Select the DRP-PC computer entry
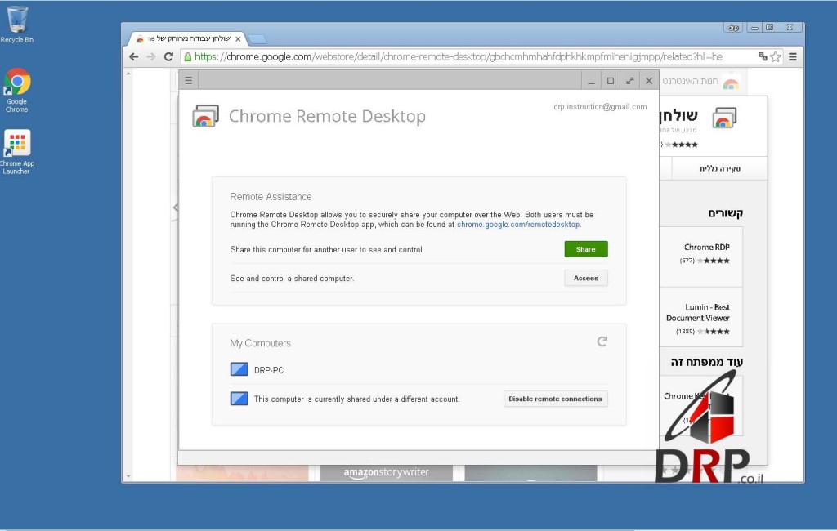The width and height of the screenshot is (837, 531). point(268,370)
